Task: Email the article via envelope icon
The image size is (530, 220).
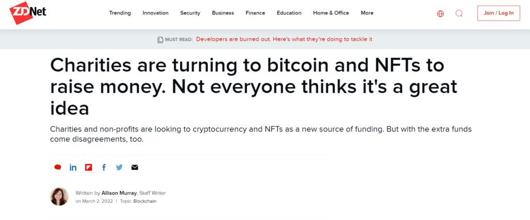Action: click(x=135, y=167)
